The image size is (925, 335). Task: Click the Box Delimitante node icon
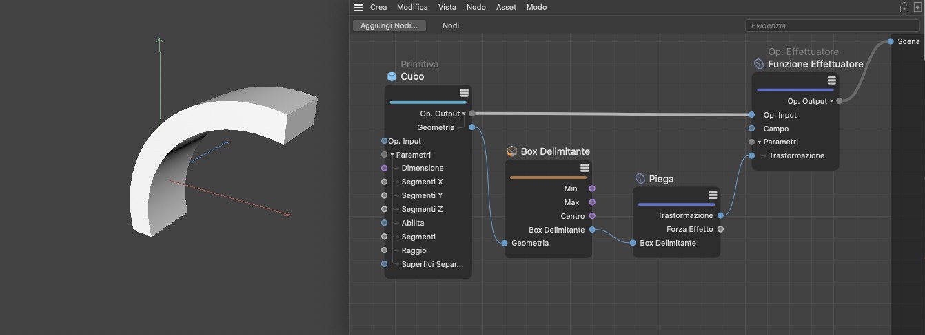pos(512,151)
